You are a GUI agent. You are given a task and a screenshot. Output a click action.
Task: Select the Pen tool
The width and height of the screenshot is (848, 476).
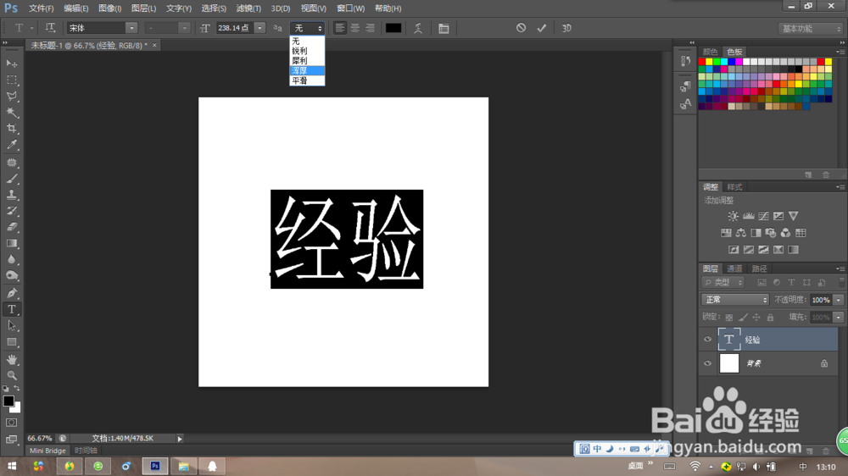pyautogui.click(x=11, y=293)
